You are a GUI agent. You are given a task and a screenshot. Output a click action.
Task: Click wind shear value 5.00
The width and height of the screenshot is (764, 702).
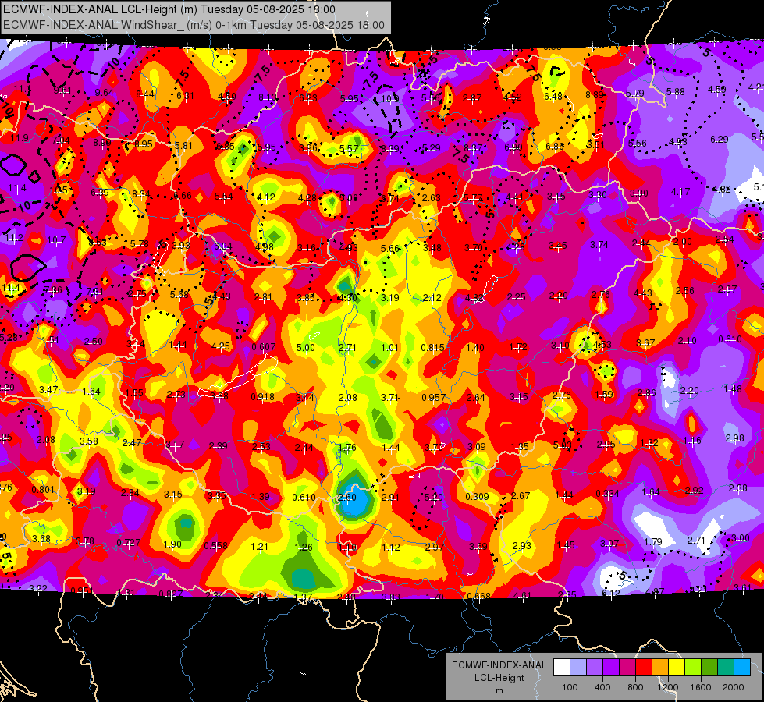tap(305, 348)
